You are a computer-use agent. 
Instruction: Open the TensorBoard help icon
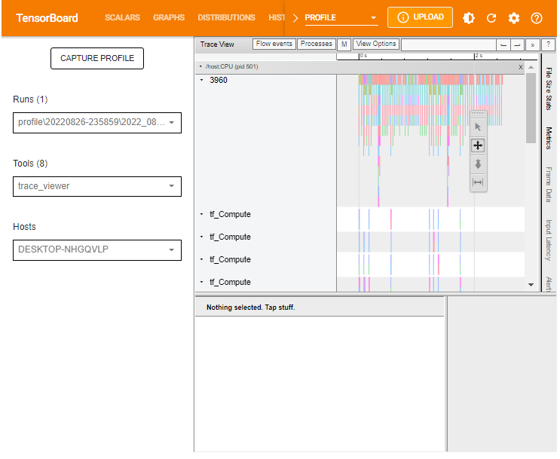536,18
